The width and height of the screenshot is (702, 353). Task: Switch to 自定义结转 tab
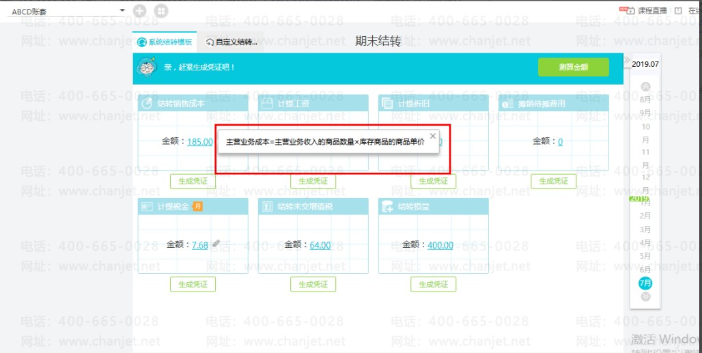pos(231,42)
